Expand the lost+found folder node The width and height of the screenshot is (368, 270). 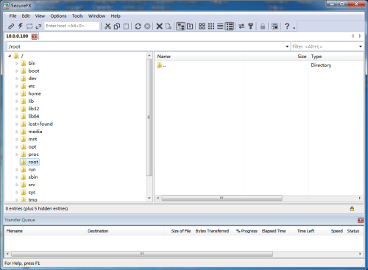tap(17, 124)
